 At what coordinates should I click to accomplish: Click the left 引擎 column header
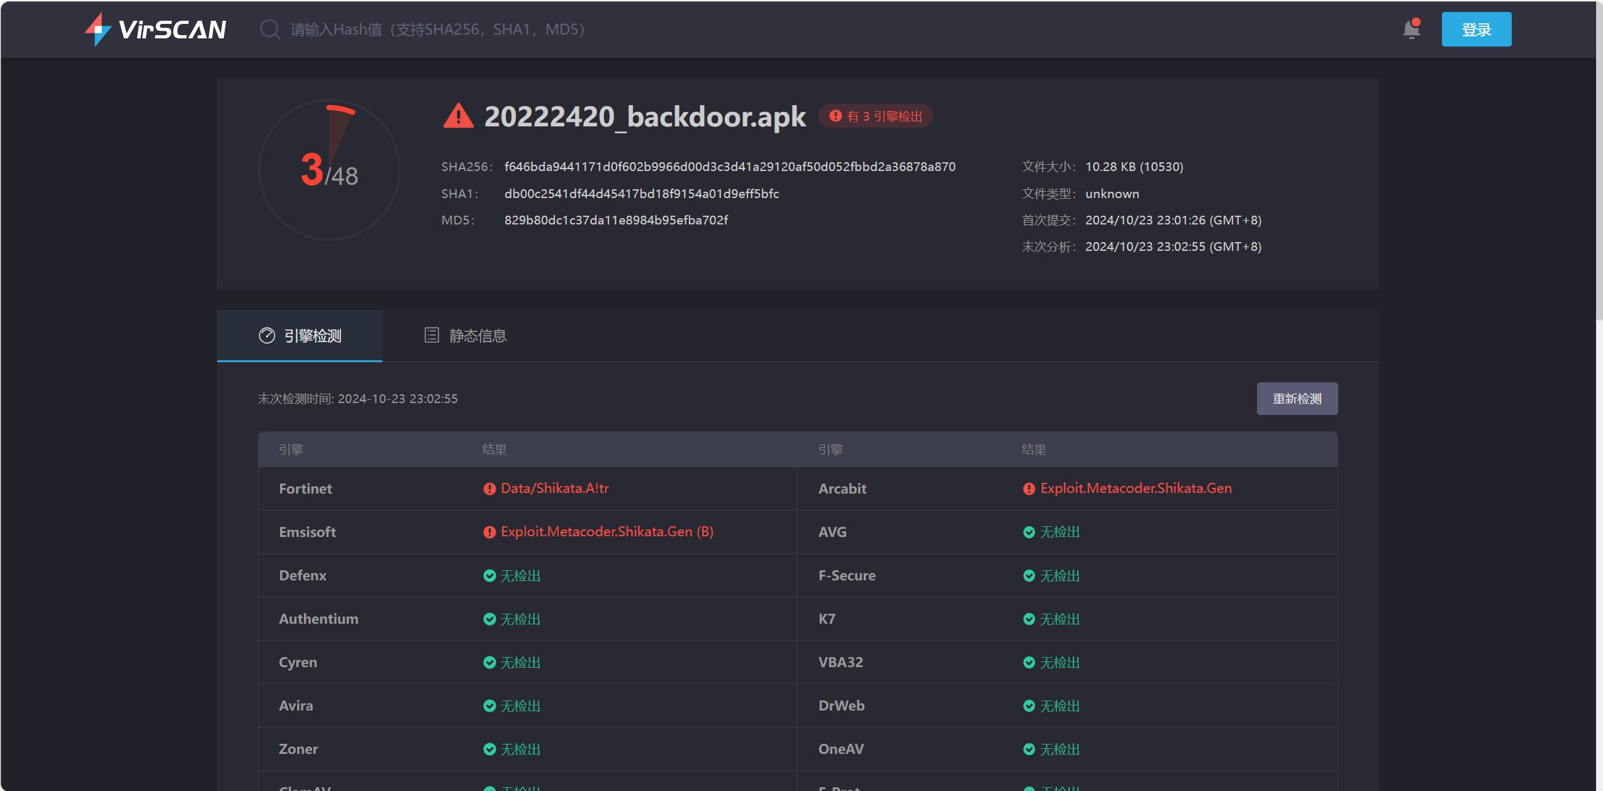coord(291,450)
